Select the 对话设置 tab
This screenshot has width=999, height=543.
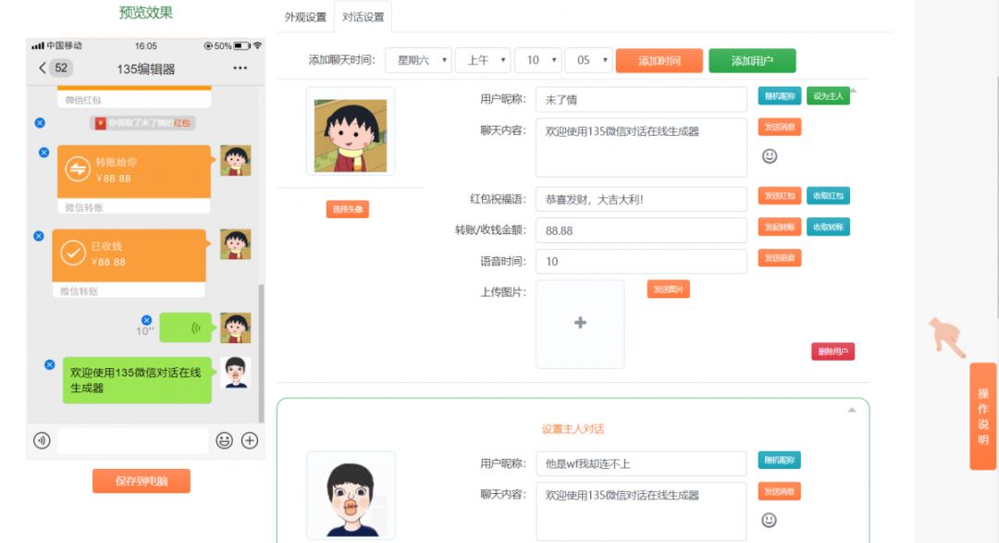point(364,18)
